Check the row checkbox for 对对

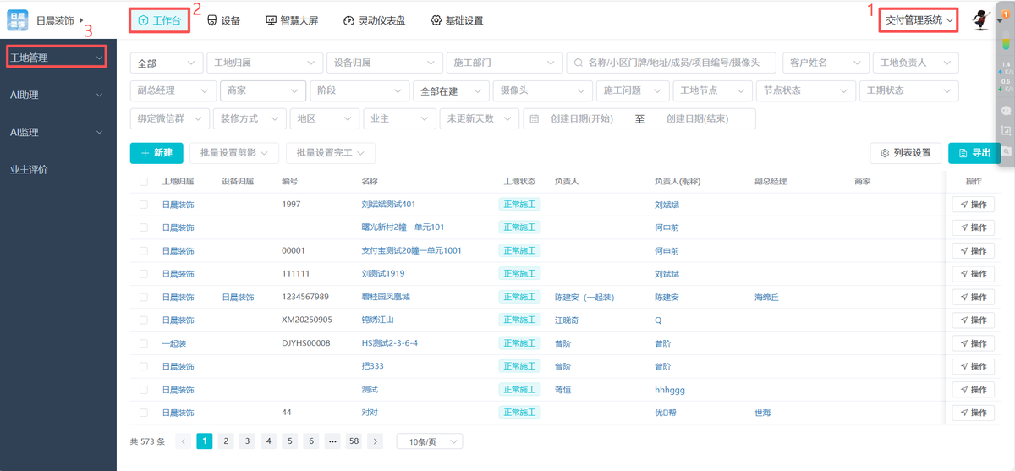click(143, 413)
